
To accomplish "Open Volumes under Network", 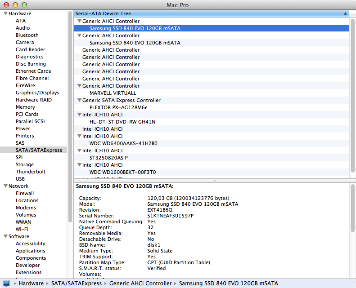I will click(26, 215).
